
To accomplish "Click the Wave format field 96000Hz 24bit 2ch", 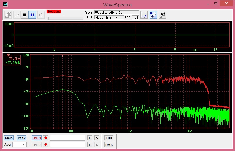I will pyautogui.click(x=116, y=12).
